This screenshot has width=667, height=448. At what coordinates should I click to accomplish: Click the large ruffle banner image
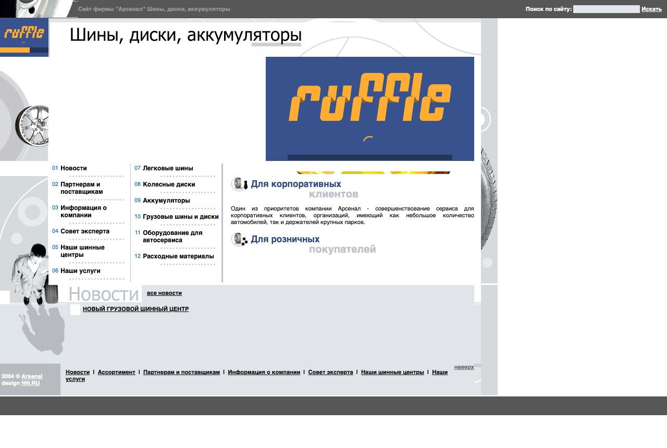click(x=370, y=109)
